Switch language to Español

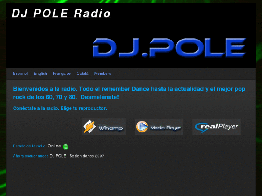tap(21, 74)
